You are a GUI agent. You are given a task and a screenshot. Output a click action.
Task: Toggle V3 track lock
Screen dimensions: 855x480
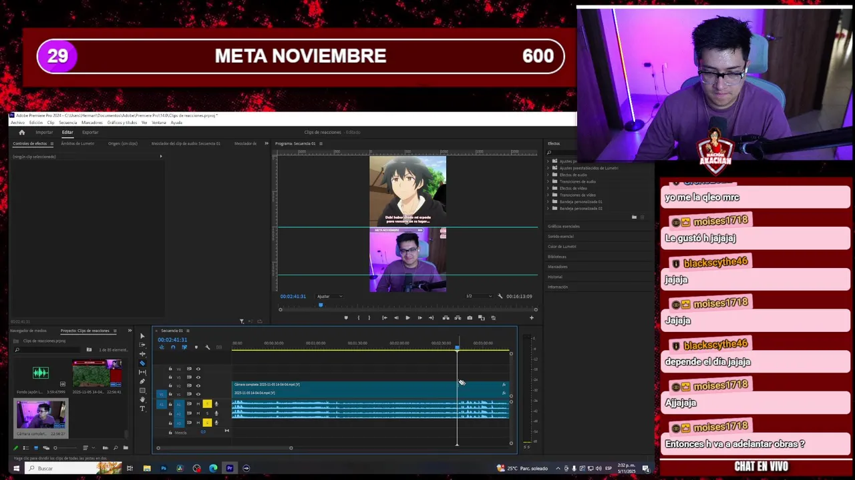(x=170, y=377)
